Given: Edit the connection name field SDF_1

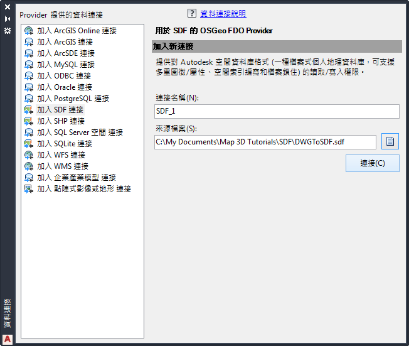Looking at the screenshot, I should (x=277, y=112).
